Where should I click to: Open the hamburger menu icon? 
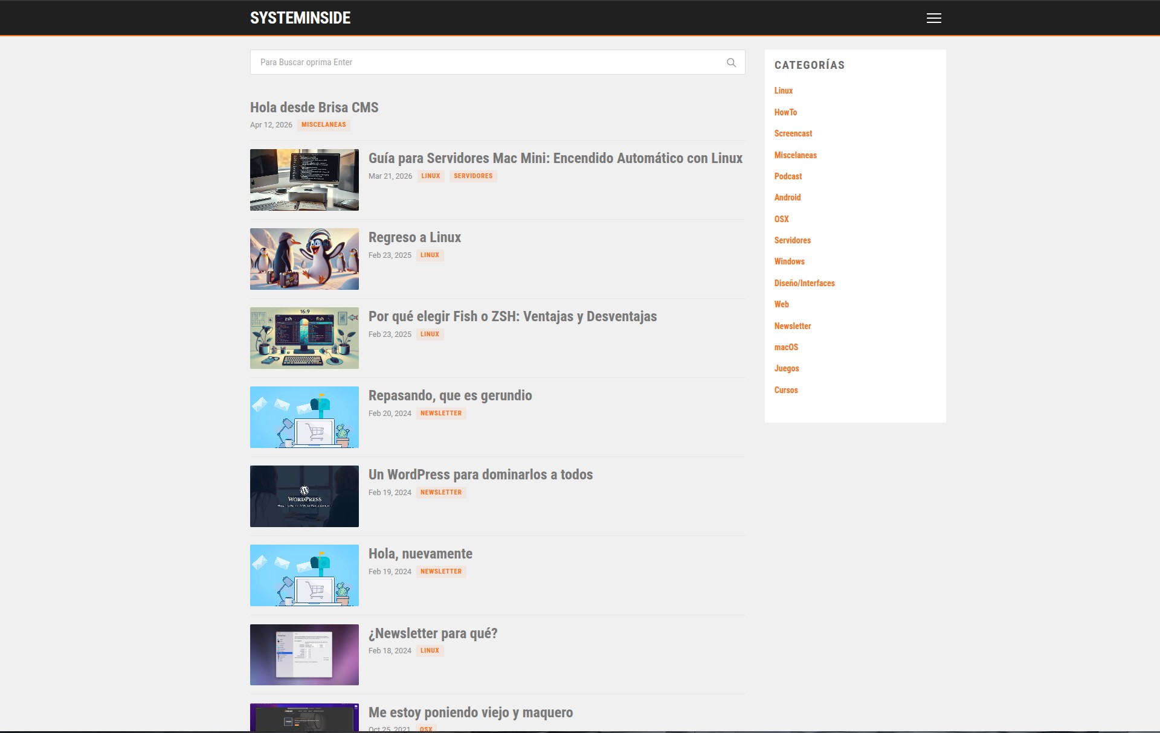(x=933, y=18)
